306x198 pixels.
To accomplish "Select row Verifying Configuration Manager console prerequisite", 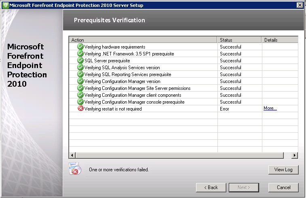I will tap(184, 102).
